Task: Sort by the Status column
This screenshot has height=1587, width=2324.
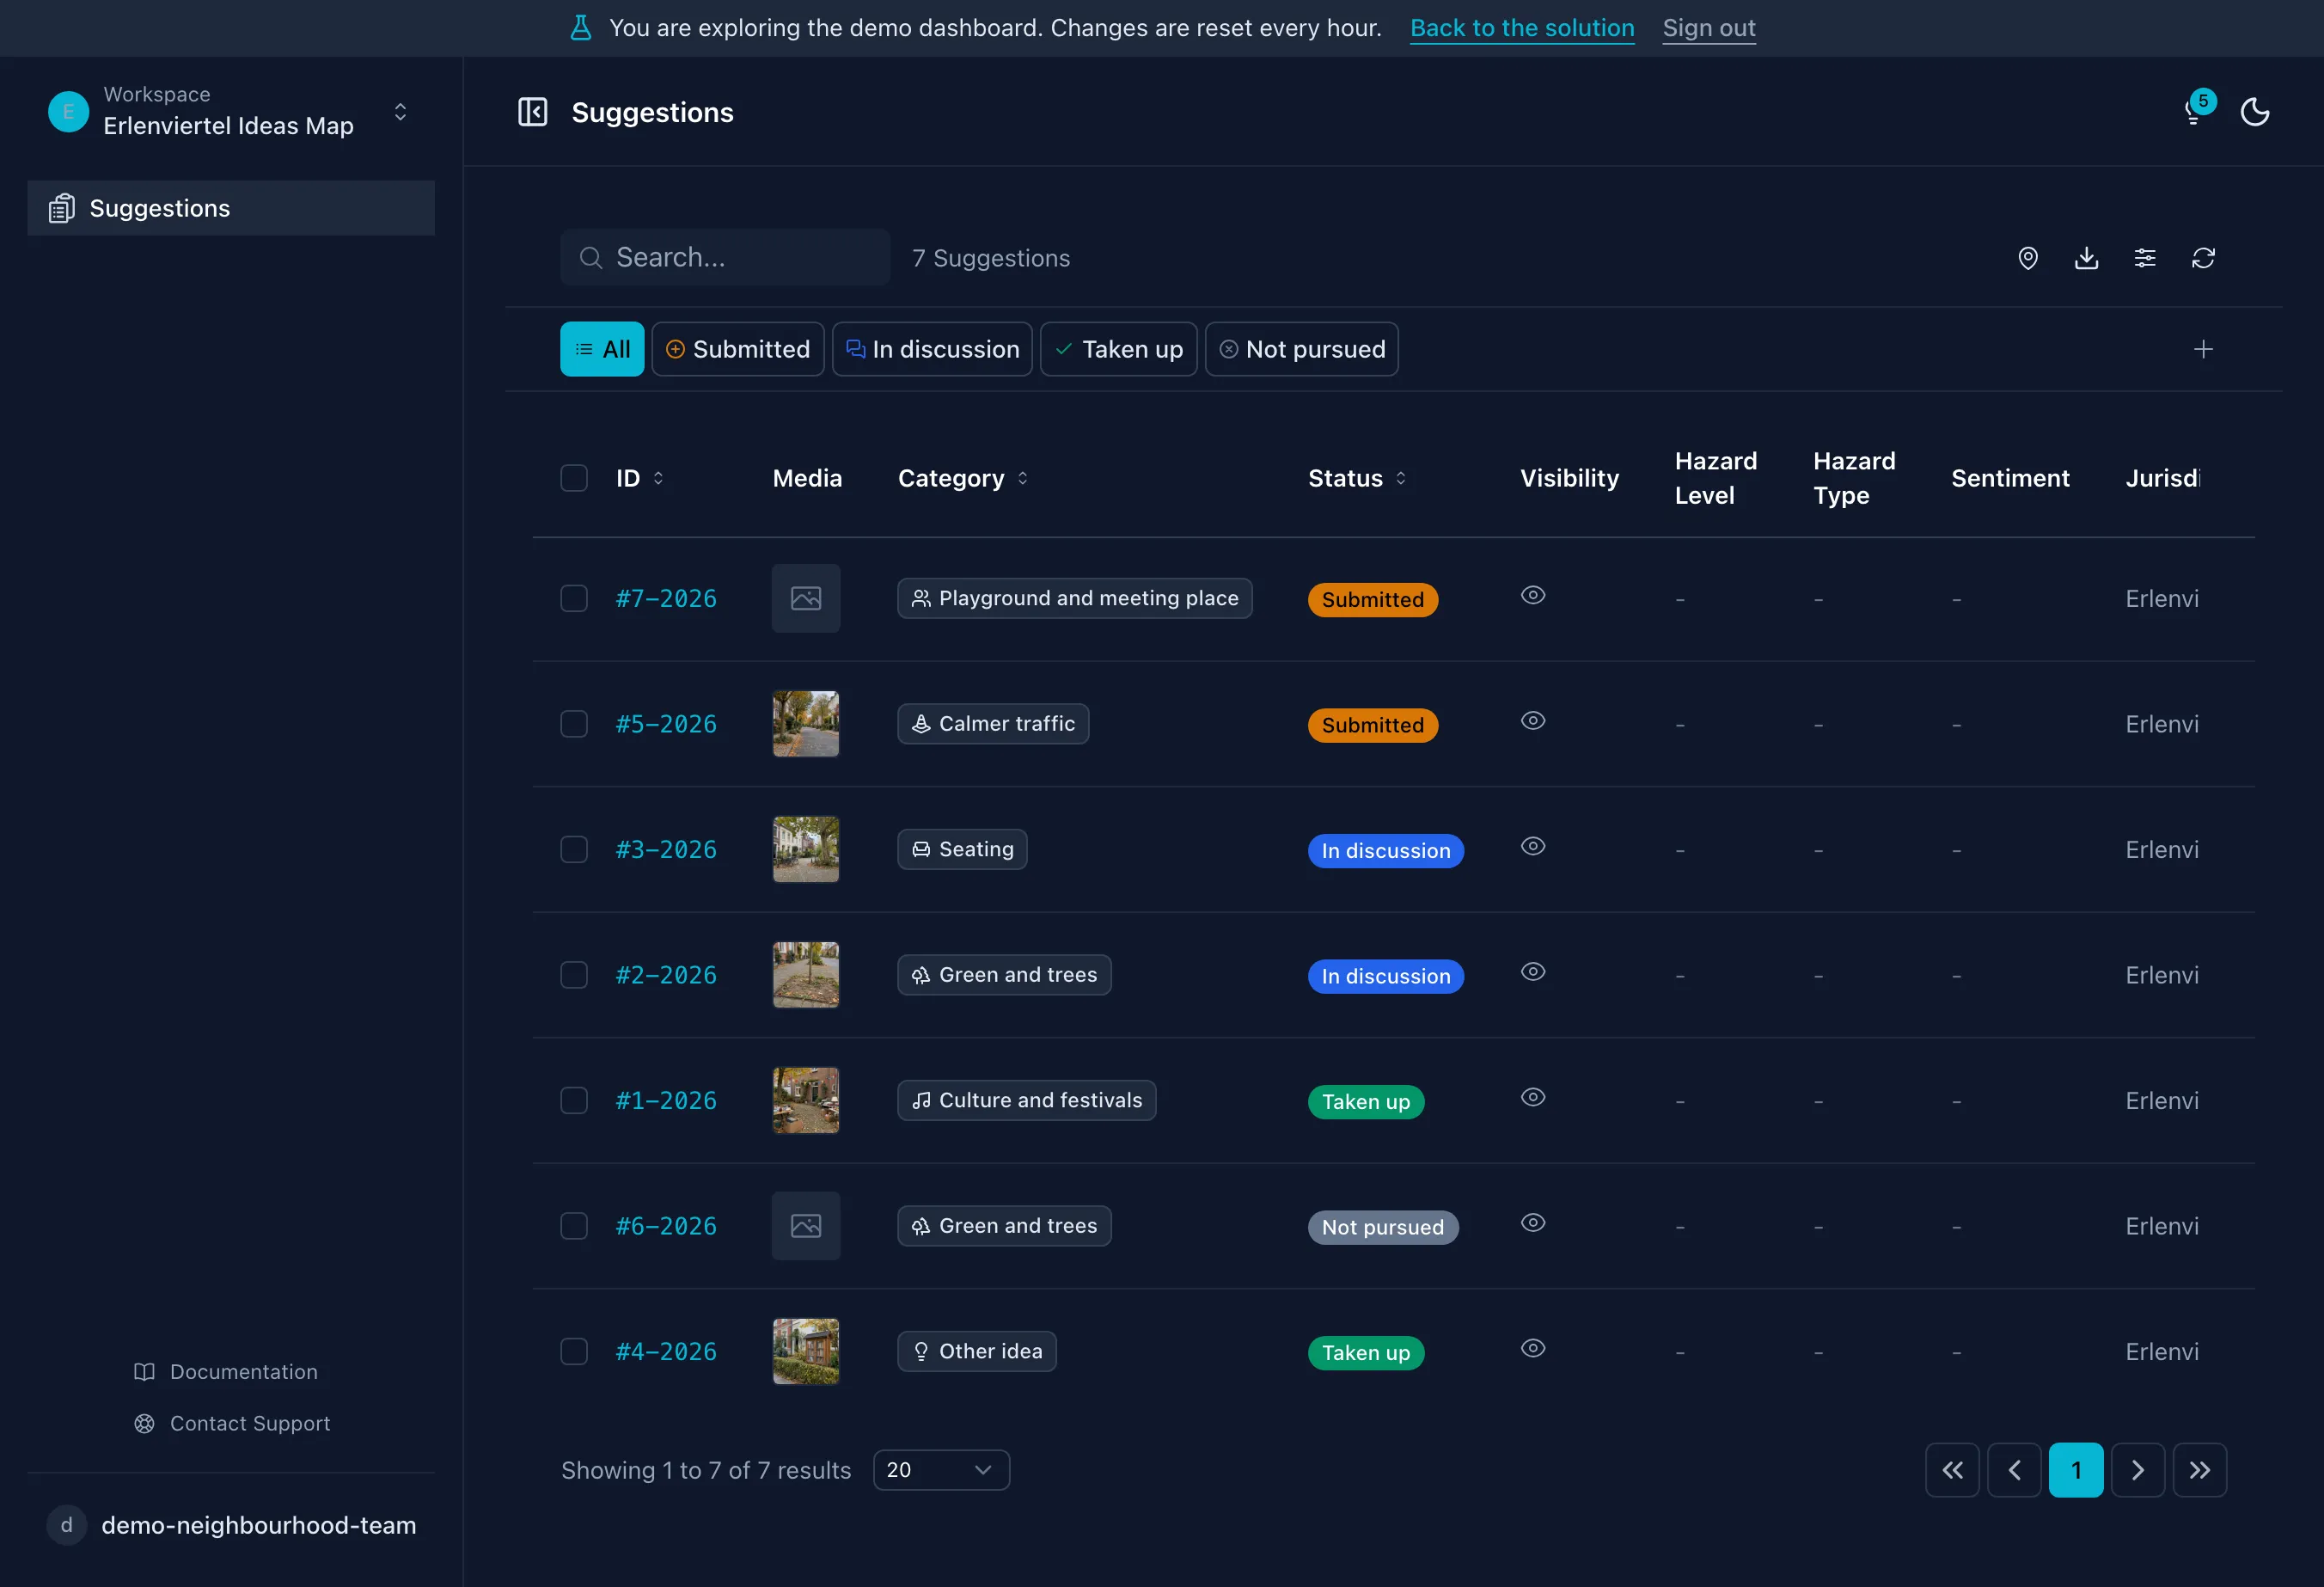Action: pyautogui.click(x=1357, y=478)
